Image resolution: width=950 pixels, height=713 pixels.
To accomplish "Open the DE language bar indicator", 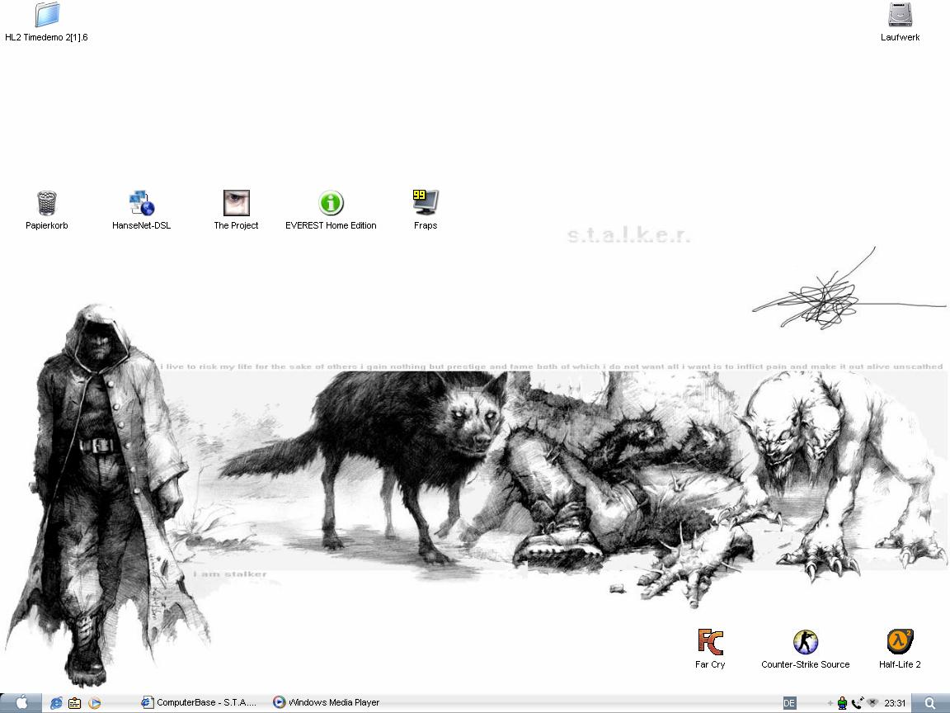I will (x=789, y=703).
